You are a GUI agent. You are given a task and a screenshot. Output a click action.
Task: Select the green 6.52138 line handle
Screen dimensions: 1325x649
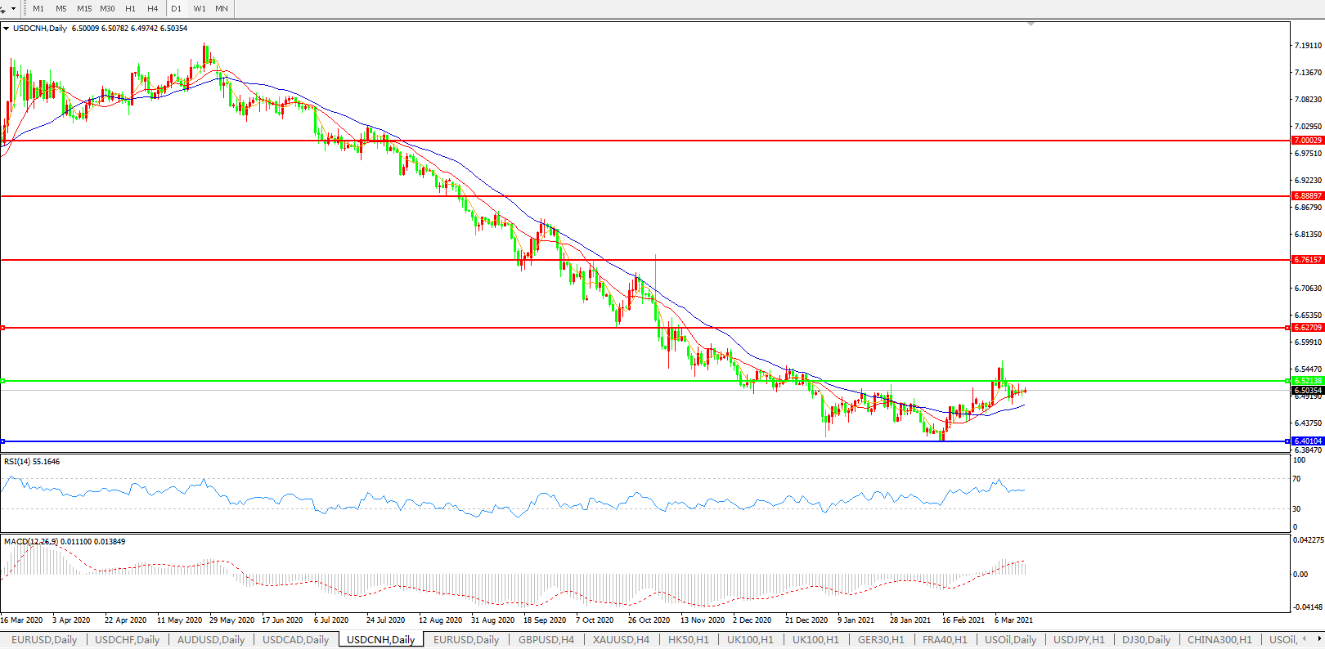point(3,381)
